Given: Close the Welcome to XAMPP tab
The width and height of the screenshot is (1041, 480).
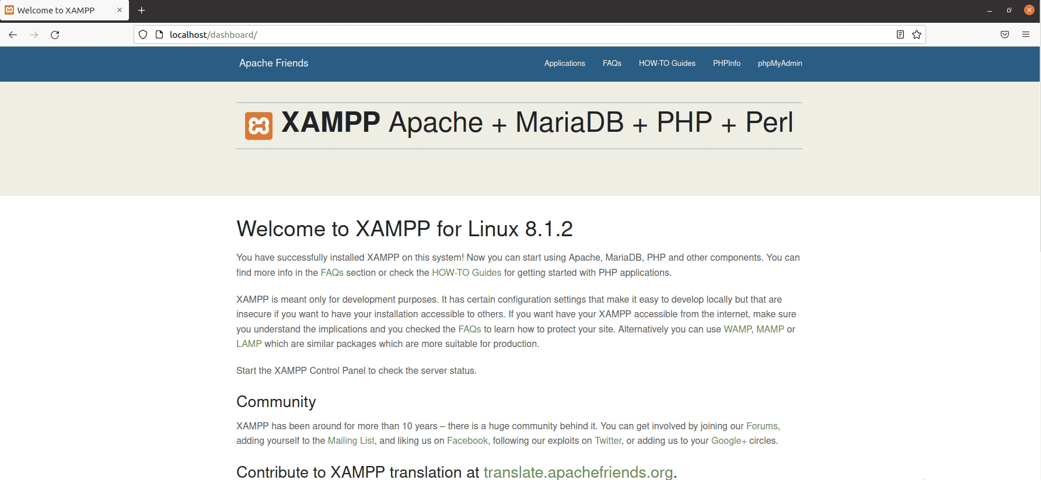Looking at the screenshot, I should 120,10.
